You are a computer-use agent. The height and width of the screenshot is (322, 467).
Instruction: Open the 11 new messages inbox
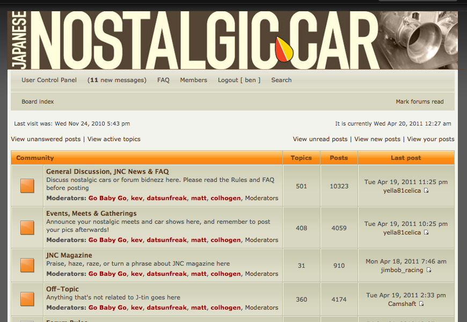click(x=117, y=80)
